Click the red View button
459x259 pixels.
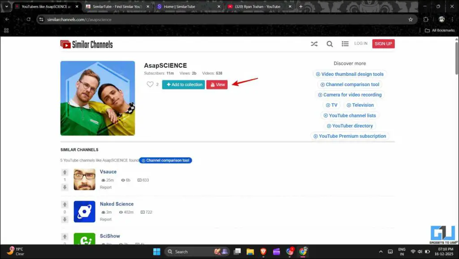tap(217, 84)
